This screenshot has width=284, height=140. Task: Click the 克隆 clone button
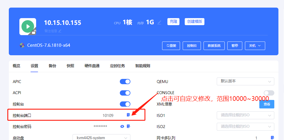click(173, 22)
